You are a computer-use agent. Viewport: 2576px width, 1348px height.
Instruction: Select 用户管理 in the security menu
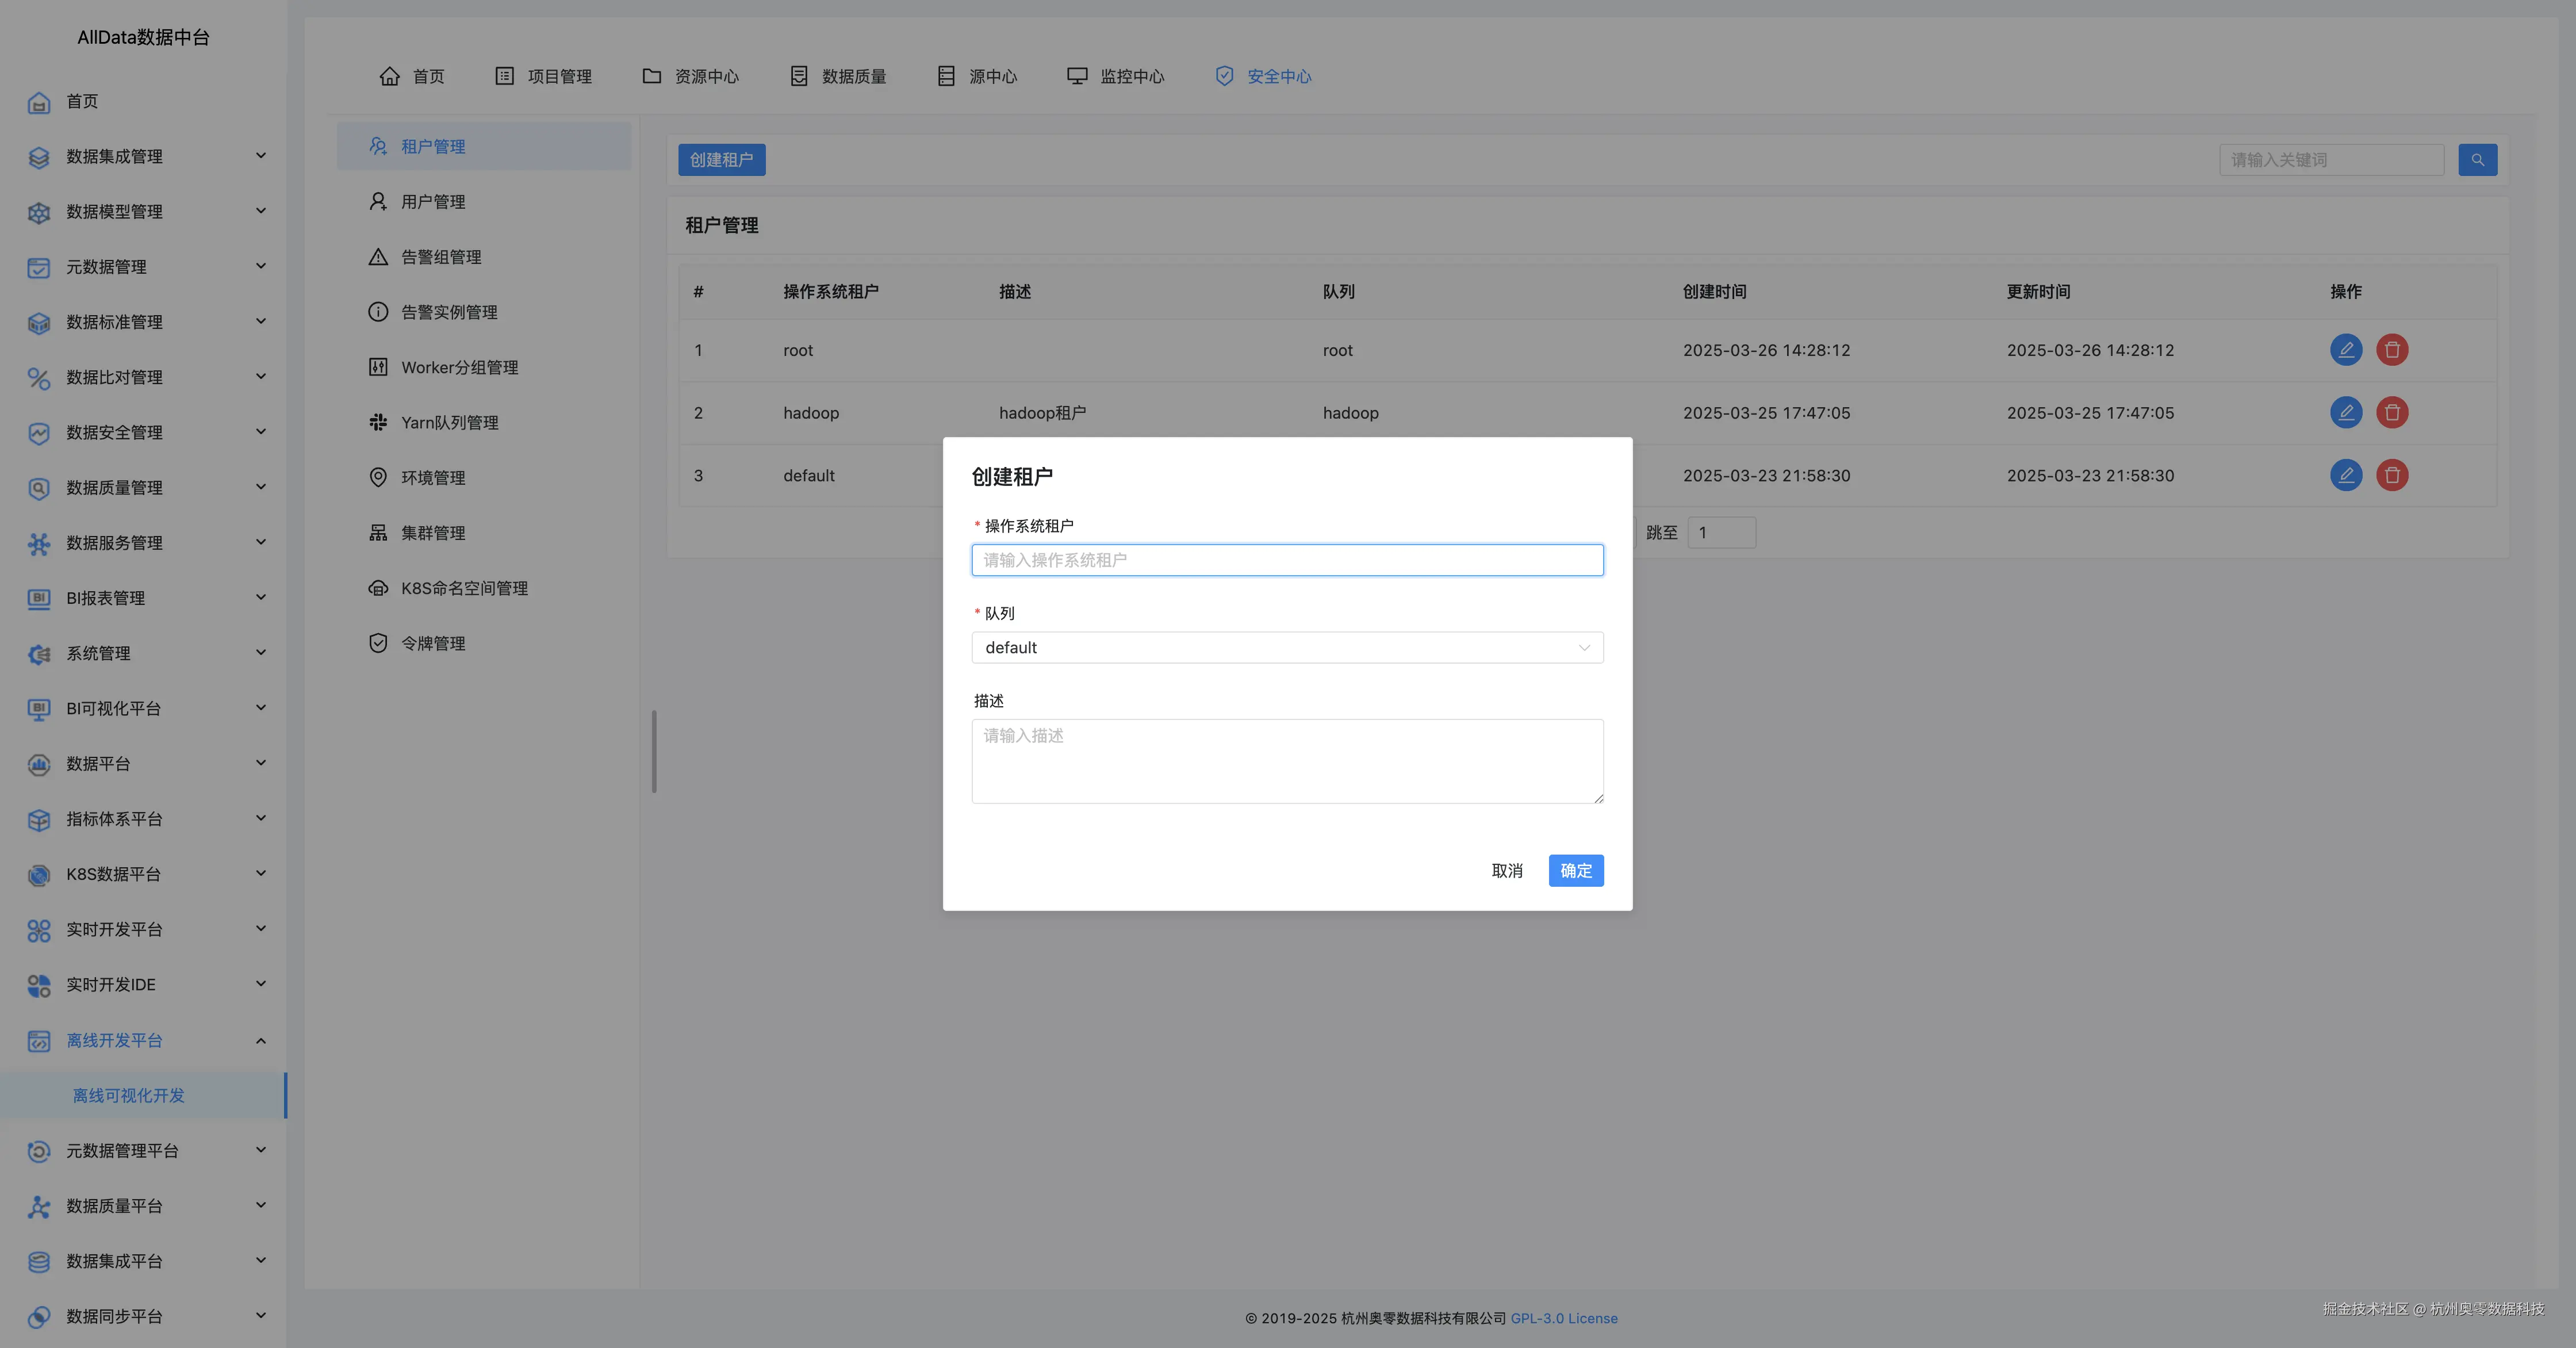433,202
